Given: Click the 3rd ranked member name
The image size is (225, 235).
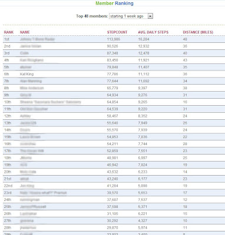Looking at the screenshot, I should coord(24,53).
